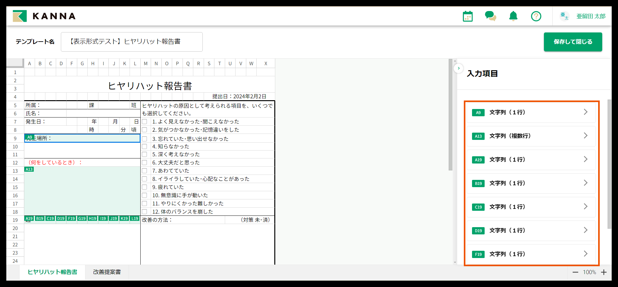This screenshot has width=618, height=287.
Task: Zoom in with the plus icon
Action: pos(604,272)
